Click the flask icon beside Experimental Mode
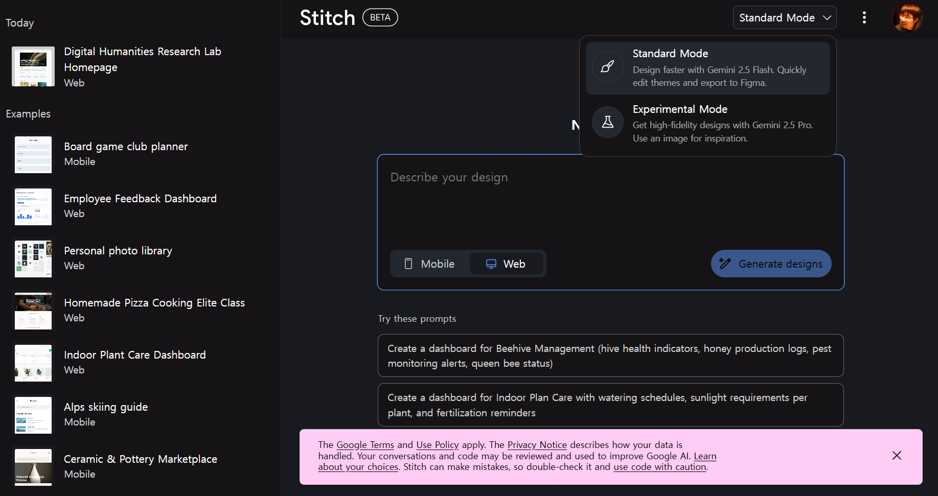This screenshot has height=496, width=938. pos(607,122)
